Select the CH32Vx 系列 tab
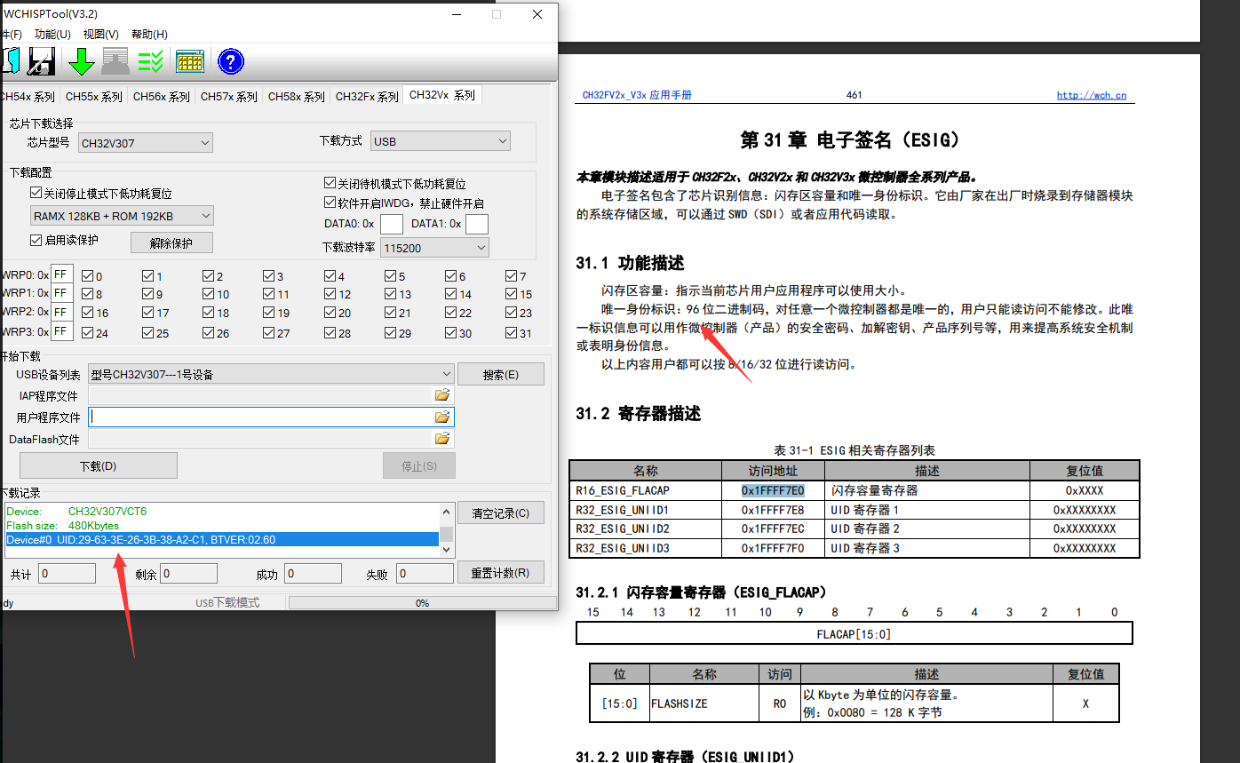 click(442, 95)
